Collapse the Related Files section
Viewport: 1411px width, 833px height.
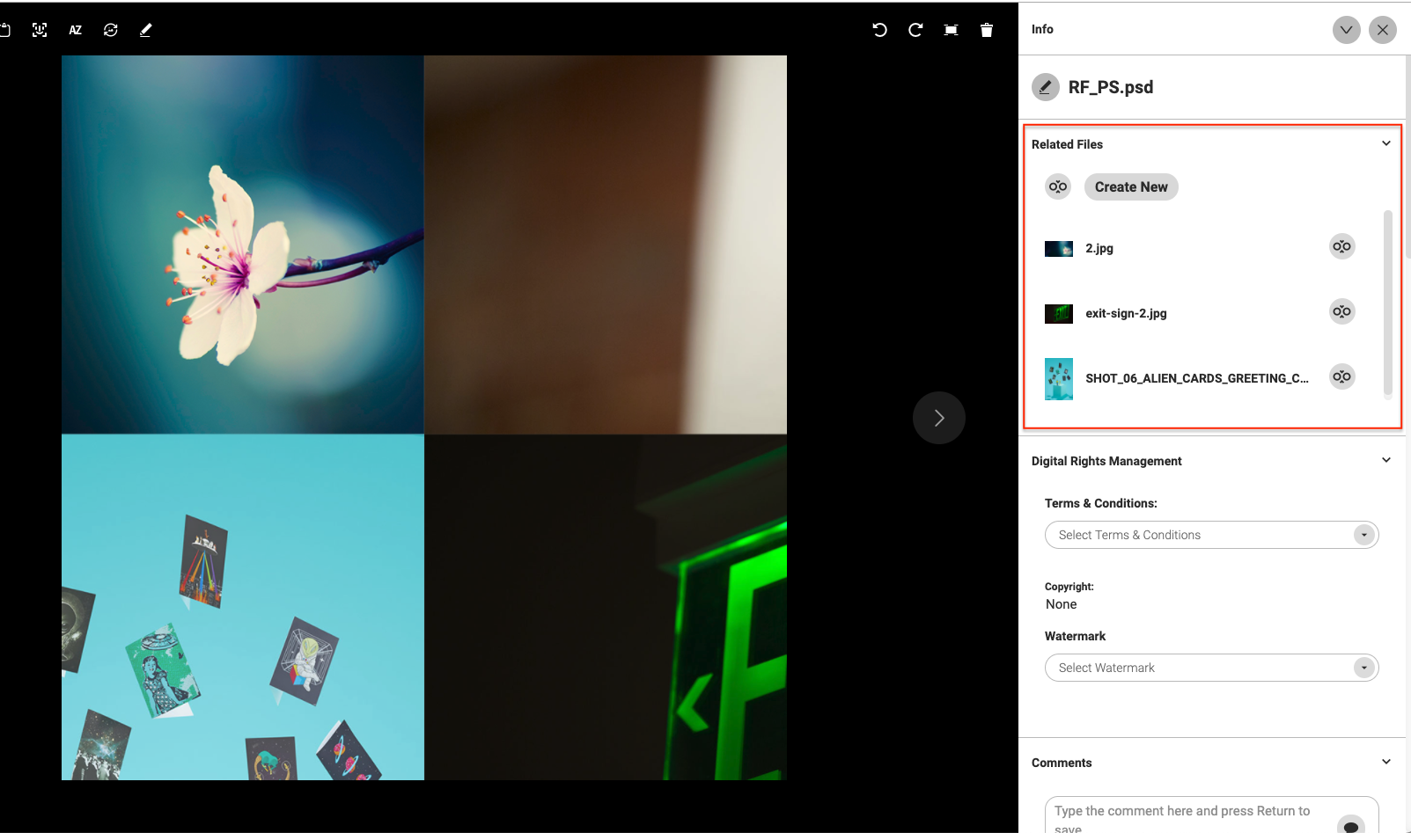[x=1386, y=143]
